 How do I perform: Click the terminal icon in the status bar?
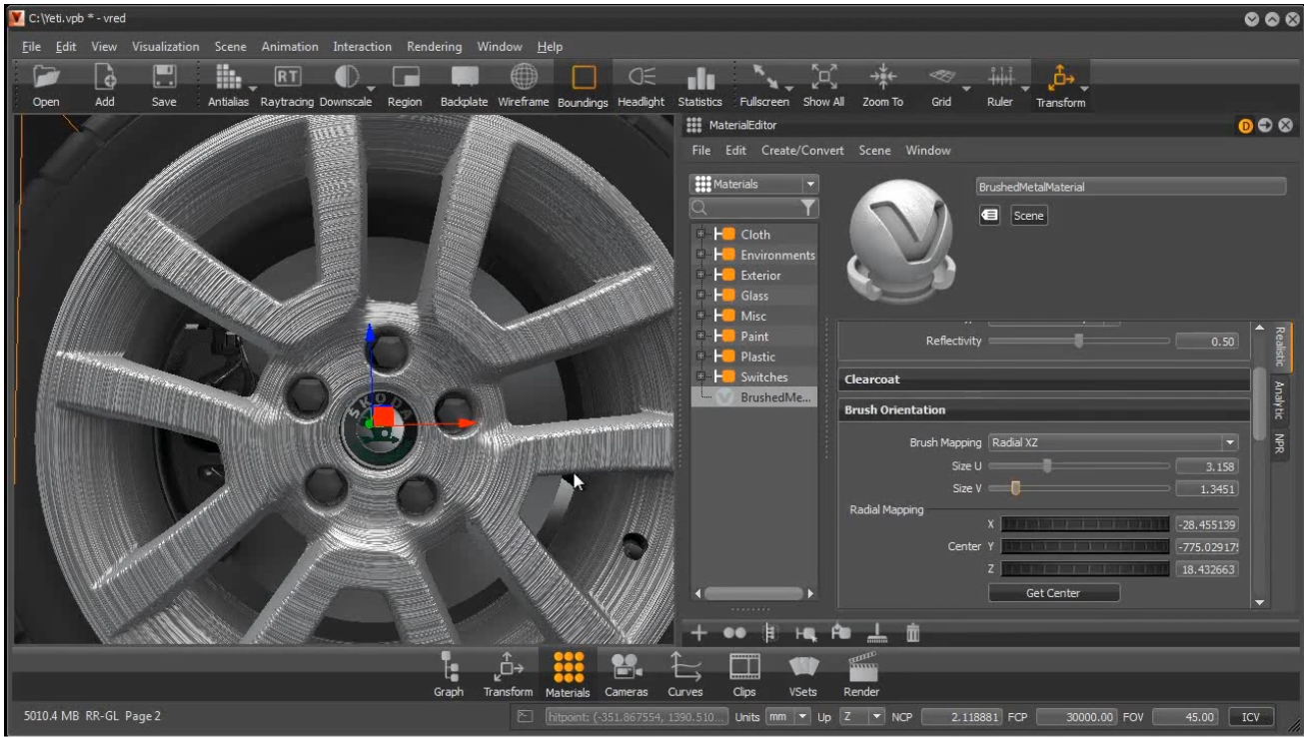(526, 717)
